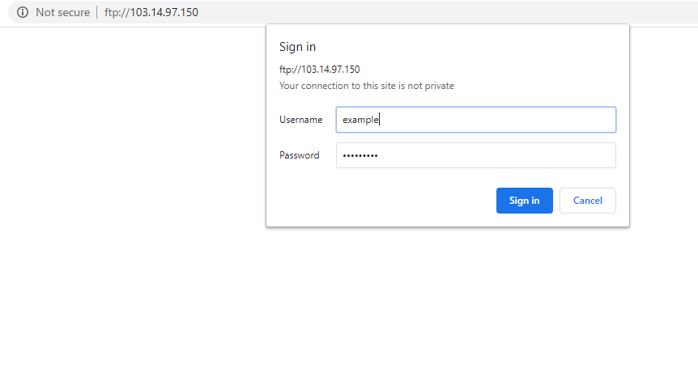The width and height of the screenshot is (698, 381).
Task: Click the "Not secure" warning label
Action: (x=63, y=12)
